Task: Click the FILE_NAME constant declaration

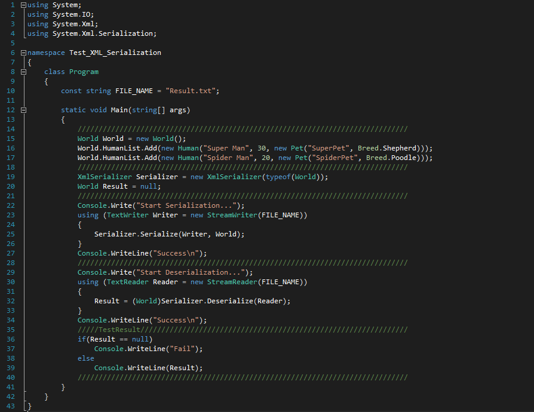Action: click(116, 91)
